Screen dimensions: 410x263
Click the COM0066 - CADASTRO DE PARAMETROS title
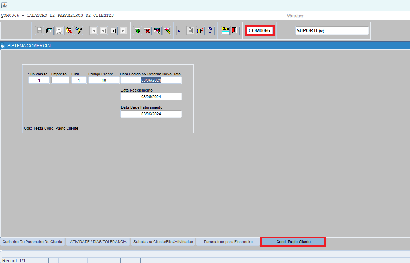[57, 15]
